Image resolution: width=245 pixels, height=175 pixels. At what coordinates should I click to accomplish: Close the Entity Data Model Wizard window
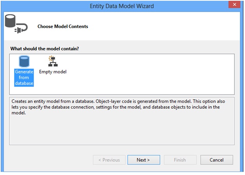tap(234, 5)
